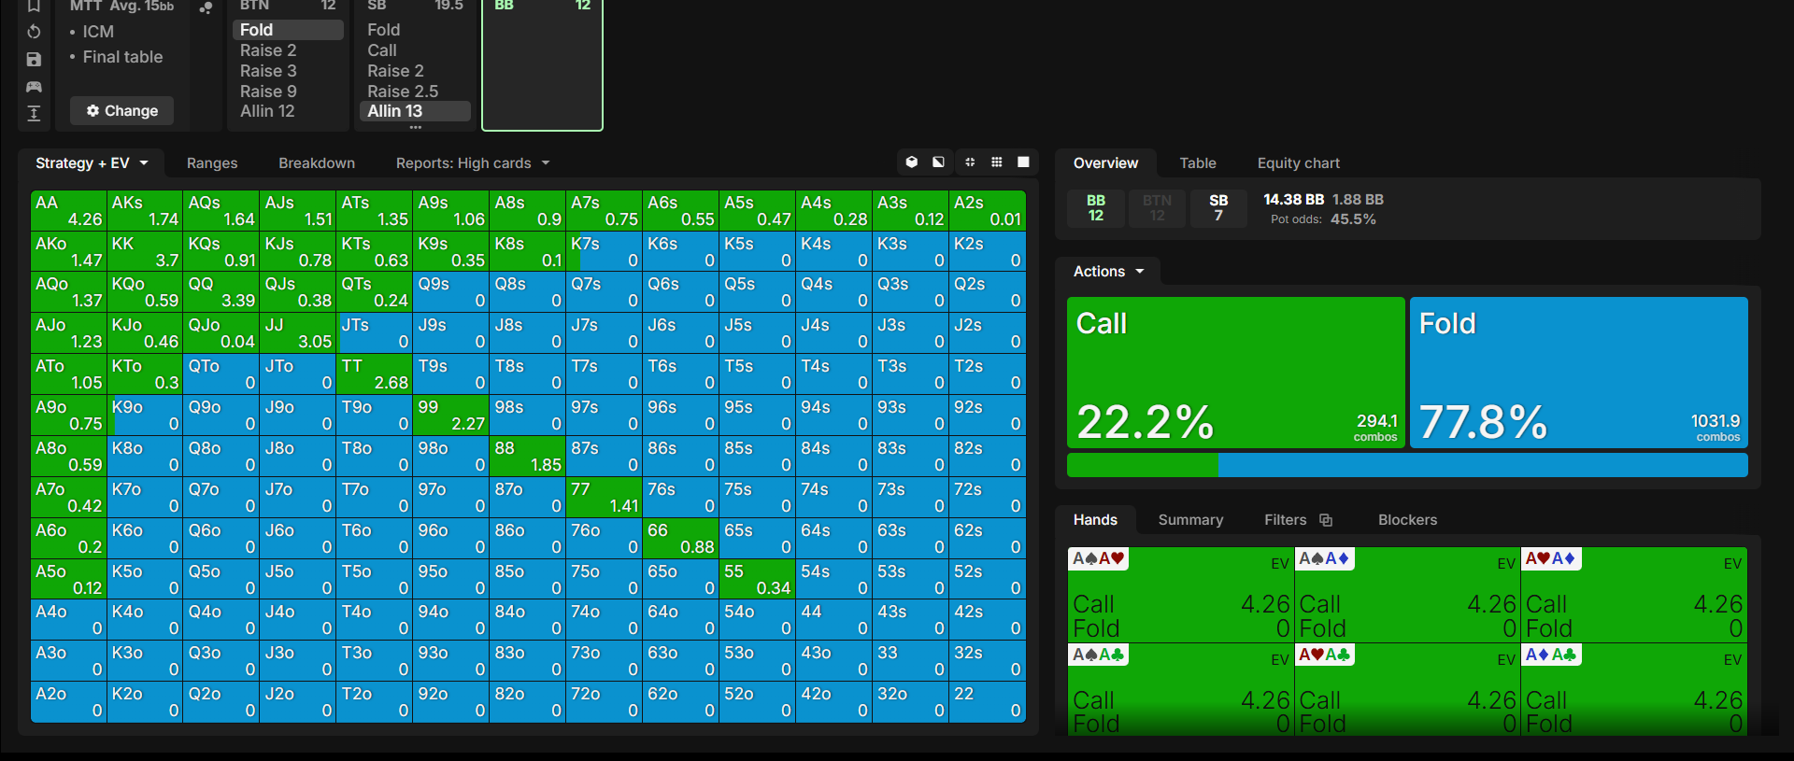
Task: Click the call/fold frequency bar
Action: pyautogui.click(x=1407, y=465)
